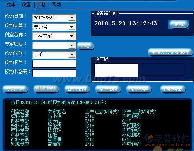Expand the 预约时间 dropdown arrow

(x=72, y=55)
